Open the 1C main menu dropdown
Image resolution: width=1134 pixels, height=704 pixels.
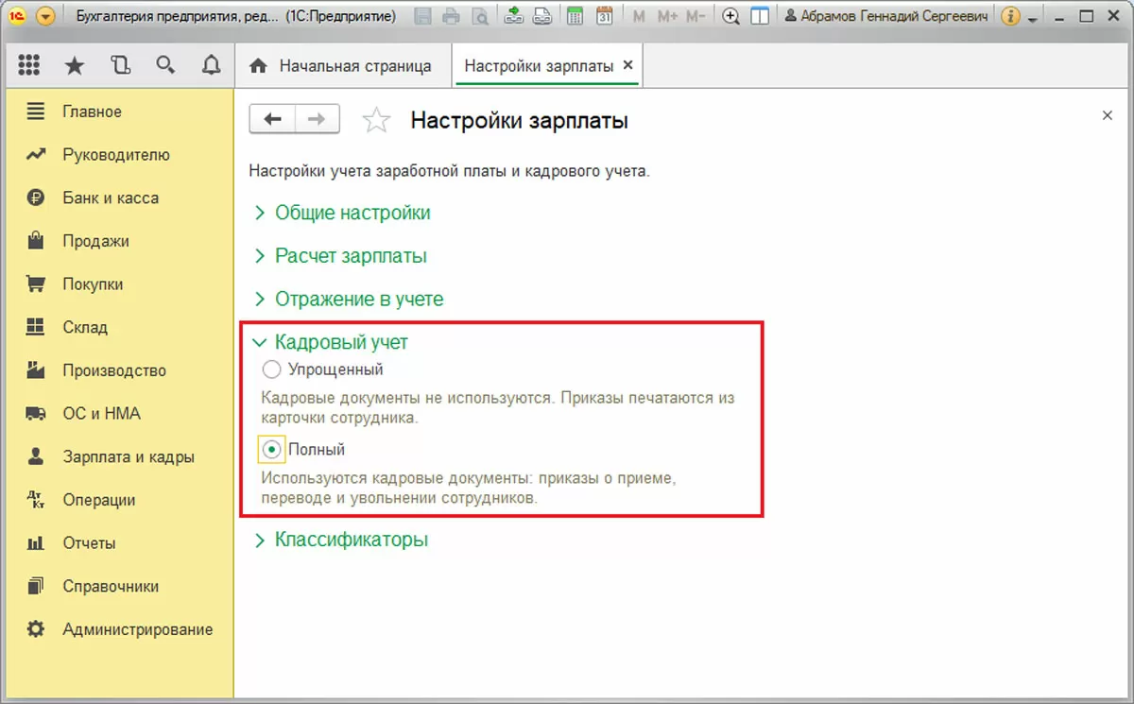[46, 16]
